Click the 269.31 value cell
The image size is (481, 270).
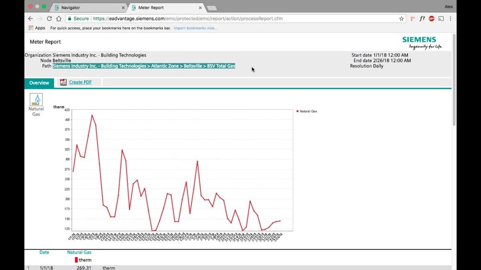click(84, 268)
